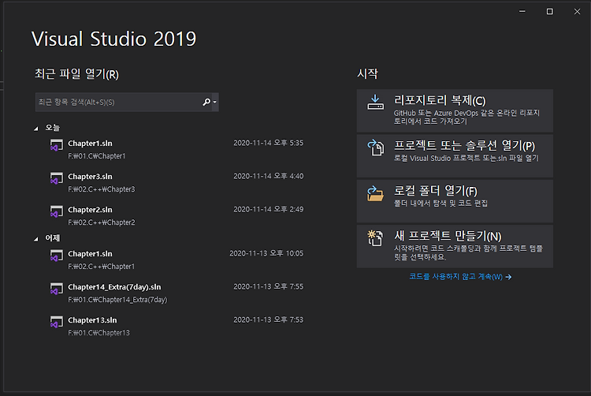Continue without code link
This screenshot has height=396, width=591.
pos(460,277)
